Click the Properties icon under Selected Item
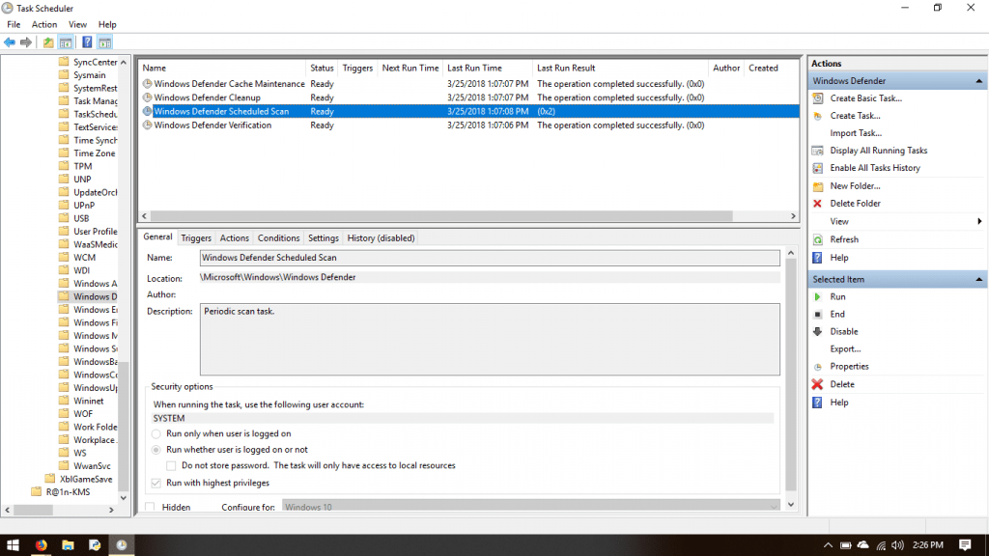This screenshot has width=989, height=556. click(x=818, y=367)
